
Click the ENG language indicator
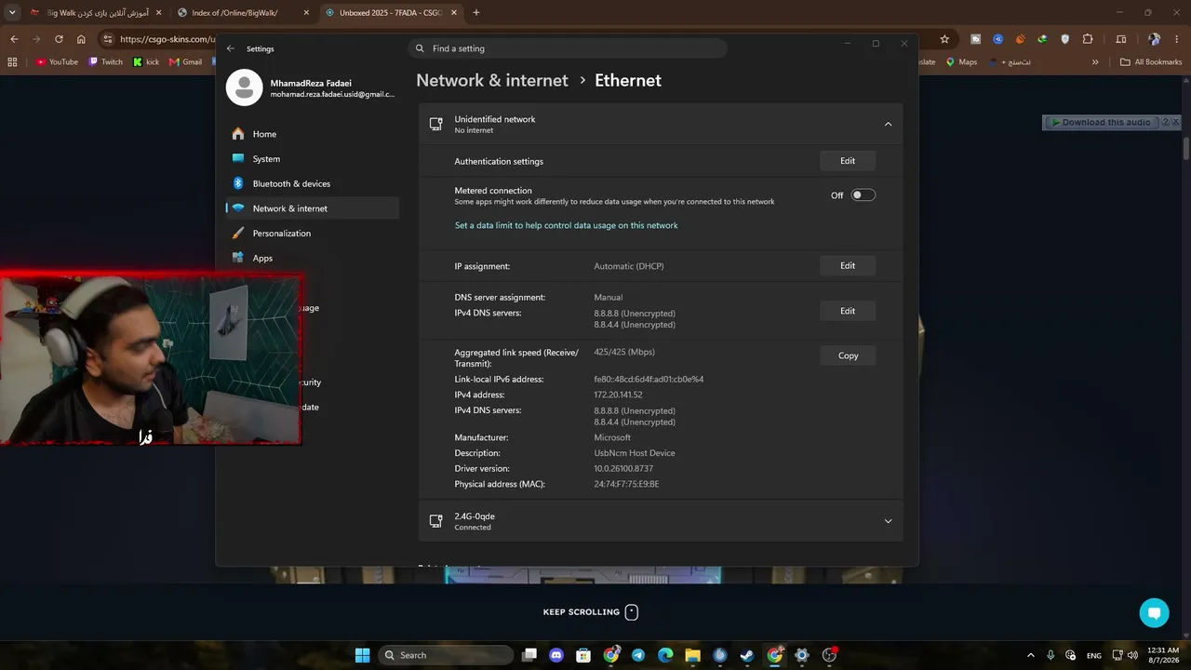1094,655
